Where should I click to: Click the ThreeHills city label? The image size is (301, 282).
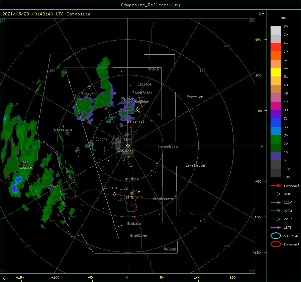pyautogui.click(x=168, y=147)
